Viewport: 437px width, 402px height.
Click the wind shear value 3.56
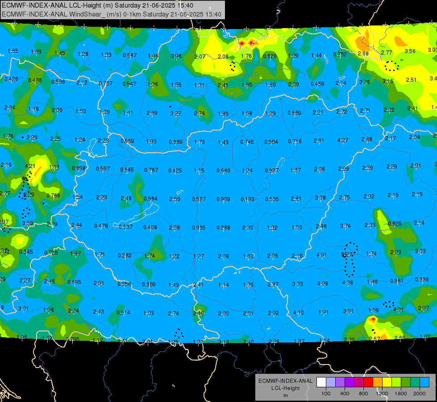(x=410, y=51)
